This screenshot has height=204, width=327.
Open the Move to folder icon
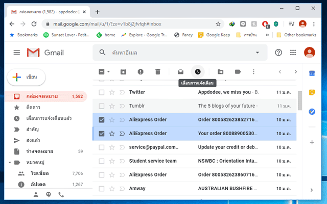[220, 72]
